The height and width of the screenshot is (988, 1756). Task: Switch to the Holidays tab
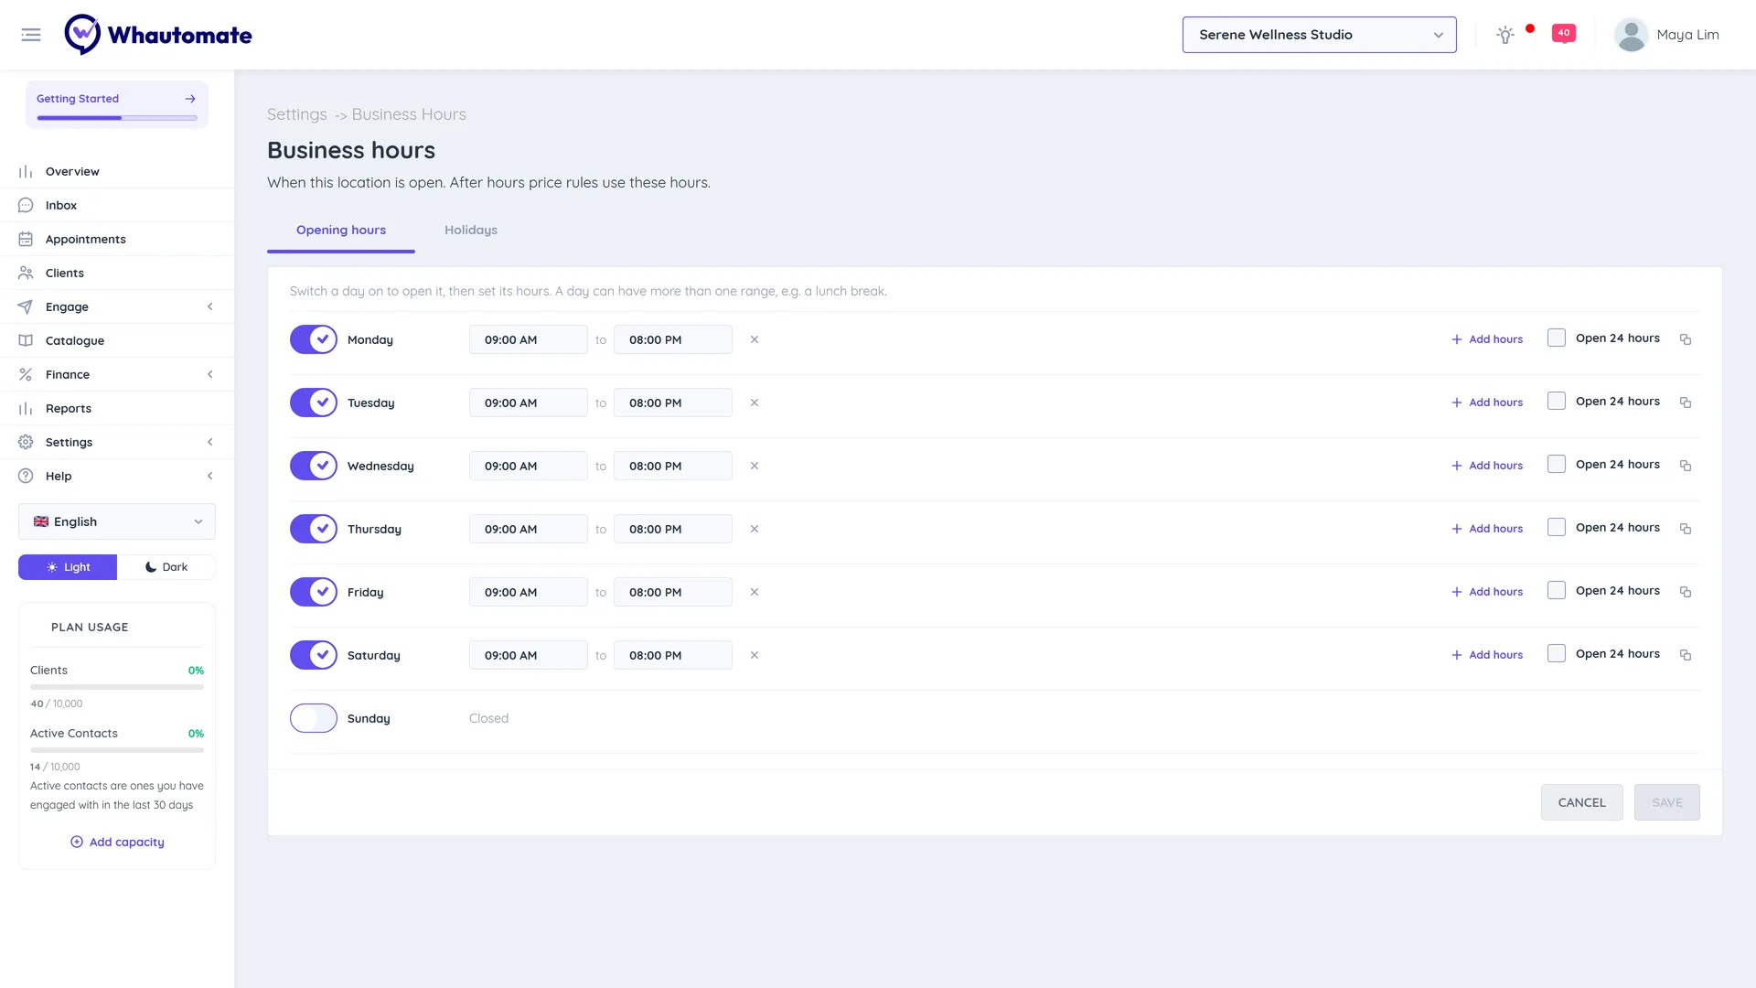coord(471,230)
